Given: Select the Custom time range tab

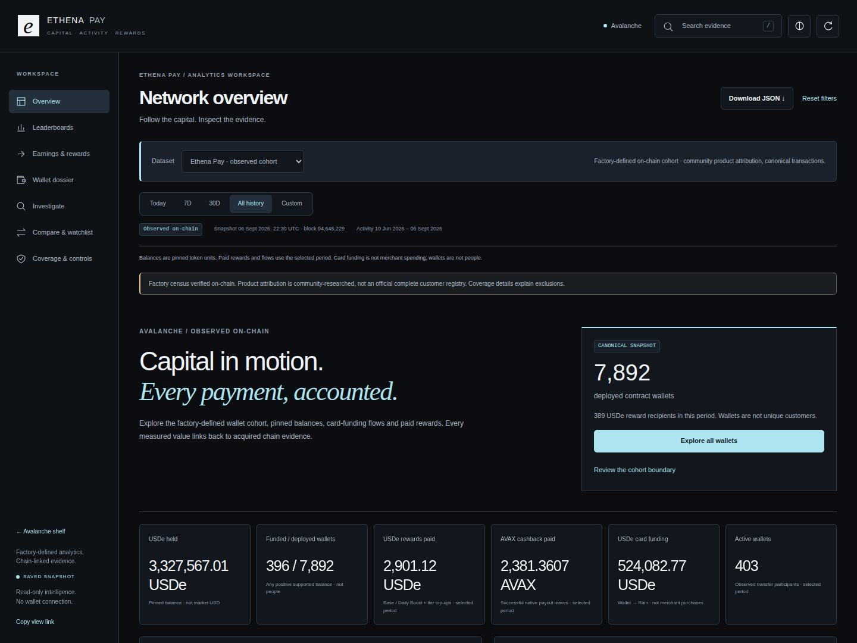Looking at the screenshot, I should click(292, 204).
